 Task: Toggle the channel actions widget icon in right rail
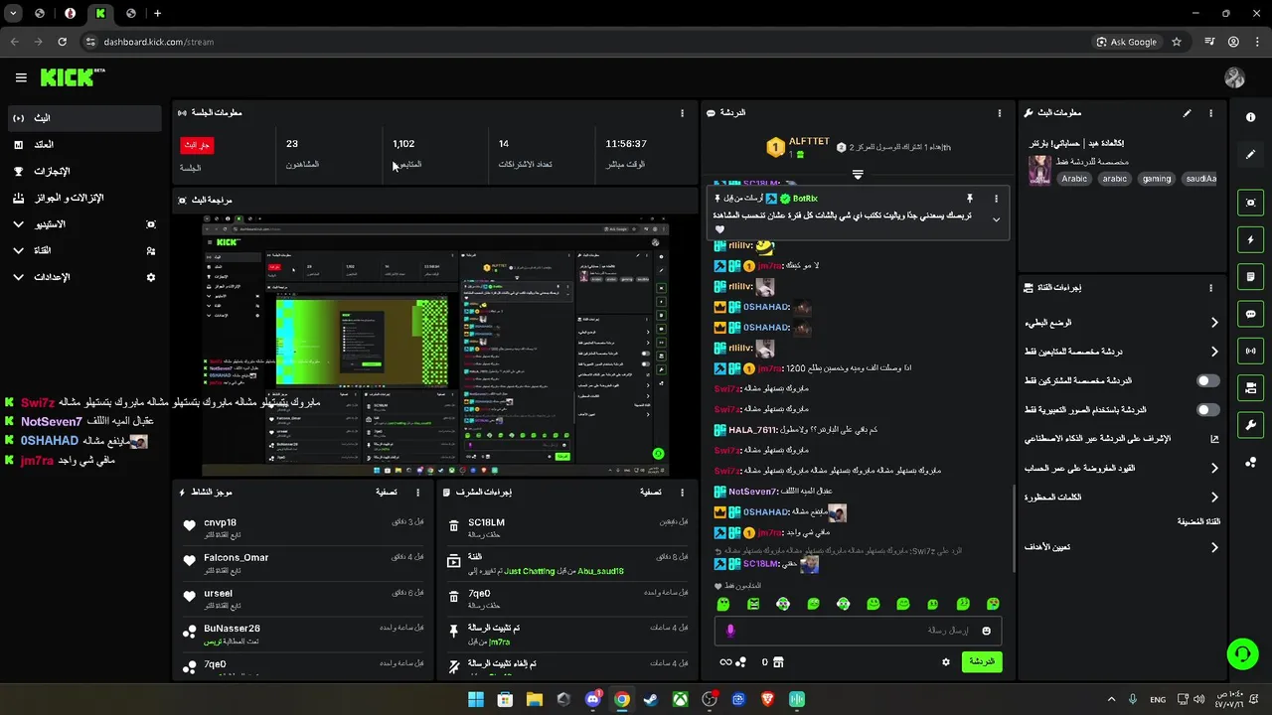pyautogui.click(x=1250, y=388)
